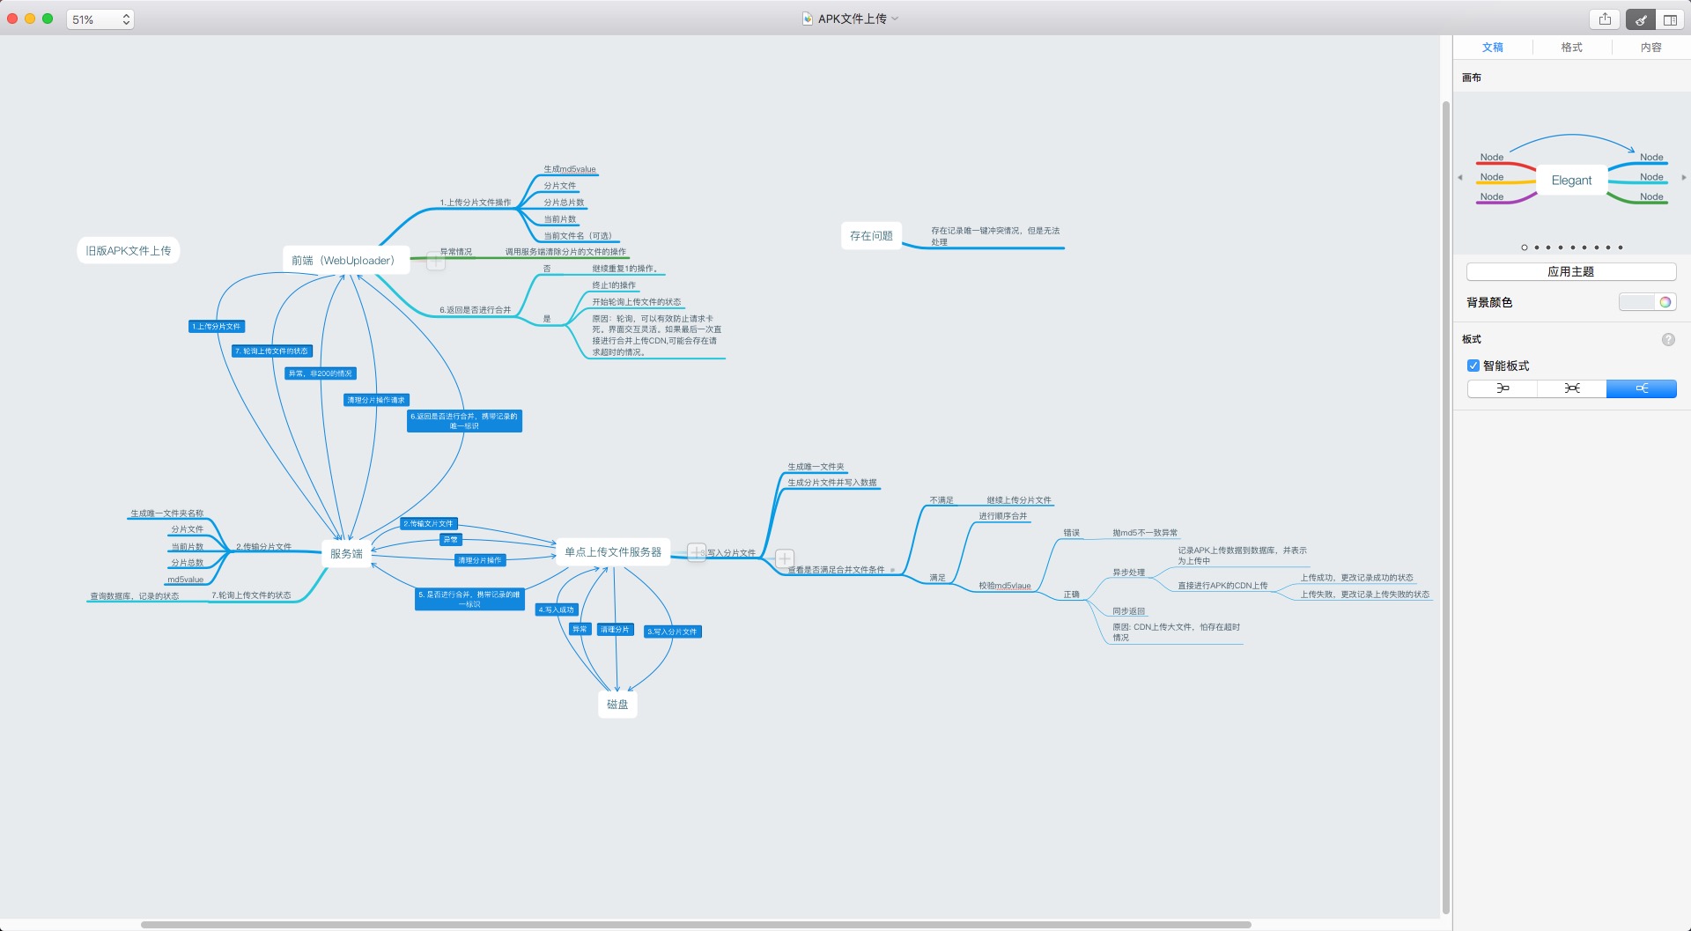
Task: Expand the fold button beside 单点上传文件服务器
Action: tap(697, 552)
